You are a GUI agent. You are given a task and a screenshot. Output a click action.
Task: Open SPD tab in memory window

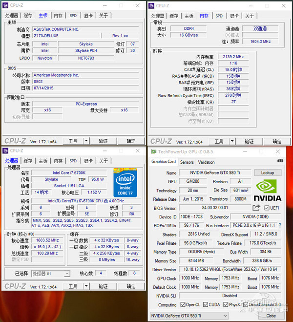[219, 16]
